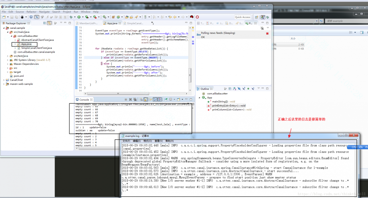Expand the CanalClinet project
The width and height of the screenshot is (368, 198).
4,80
